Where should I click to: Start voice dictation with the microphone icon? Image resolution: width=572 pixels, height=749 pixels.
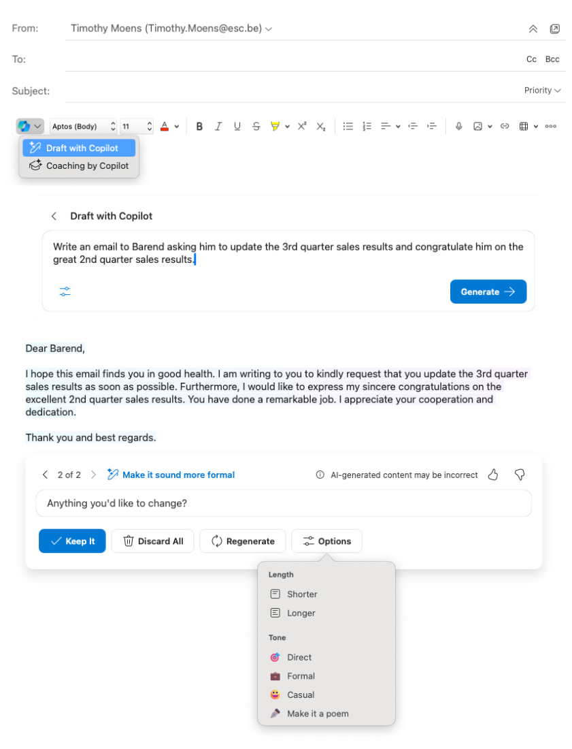459,126
